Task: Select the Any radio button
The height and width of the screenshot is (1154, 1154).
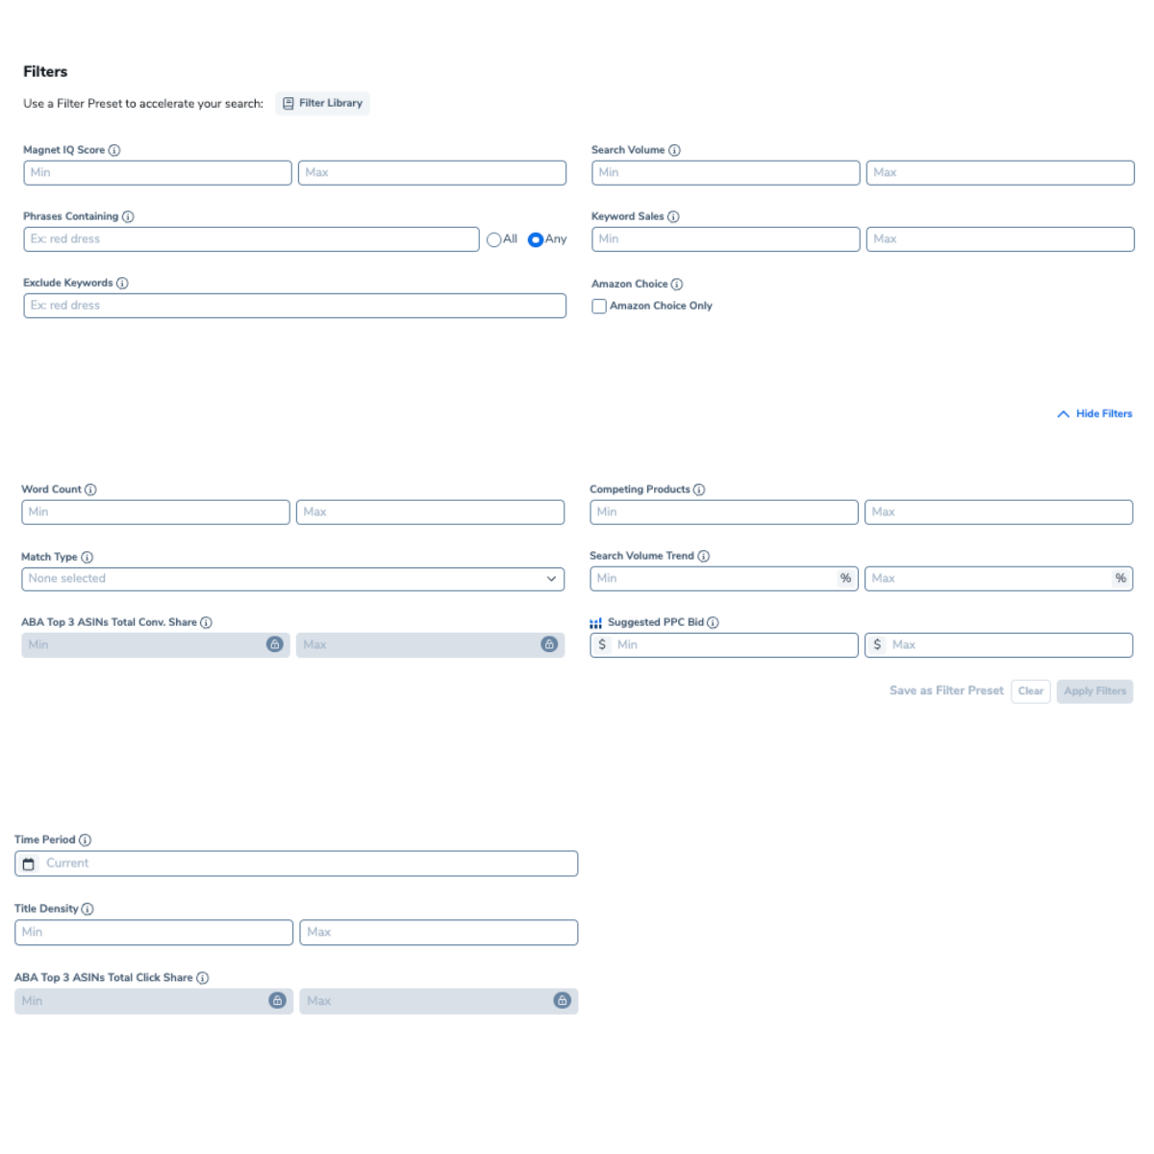Action: click(536, 239)
